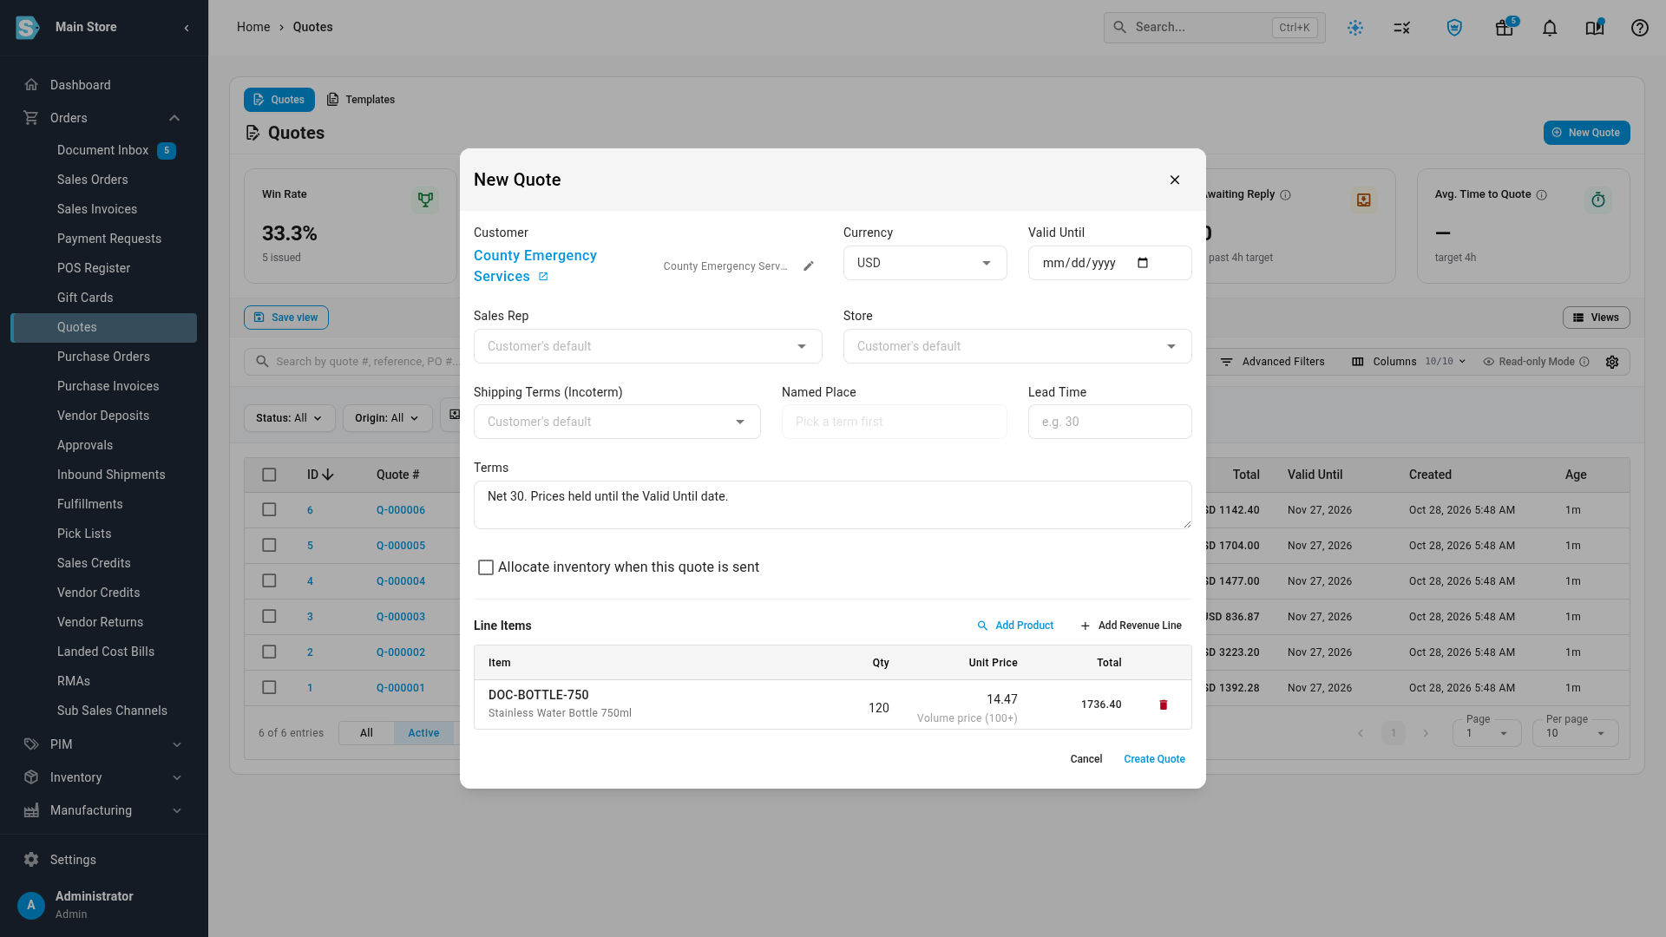Select the checkbox for quote row 6
The height and width of the screenshot is (937, 1666).
[269, 510]
